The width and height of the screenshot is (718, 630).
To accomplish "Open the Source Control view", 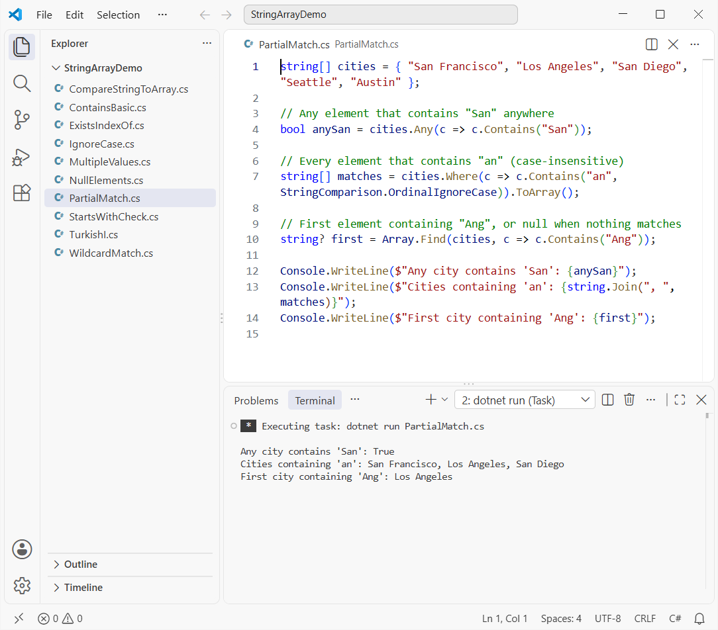I will [x=21, y=120].
